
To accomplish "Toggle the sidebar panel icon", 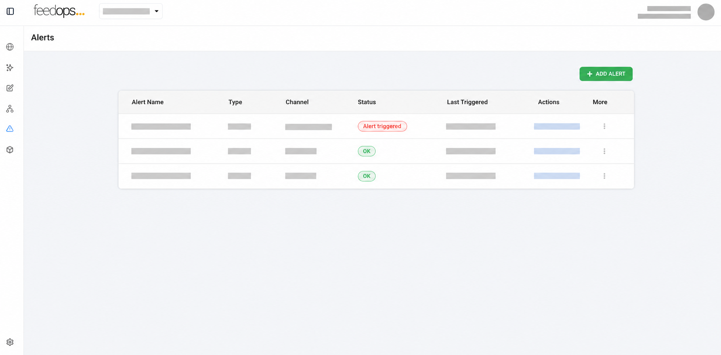I will click(x=10, y=11).
